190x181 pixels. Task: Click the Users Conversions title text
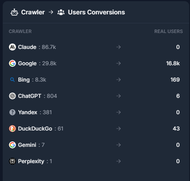click(96, 12)
